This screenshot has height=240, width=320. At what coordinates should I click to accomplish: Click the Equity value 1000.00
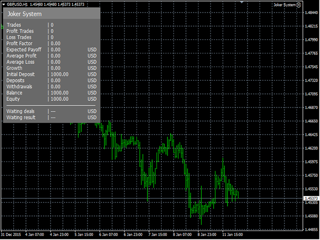tap(59, 99)
